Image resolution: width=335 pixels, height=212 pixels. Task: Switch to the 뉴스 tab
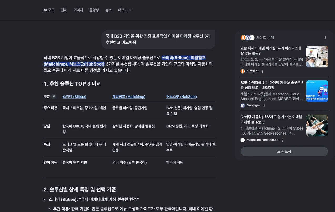pyautogui.click(x=108, y=10)
